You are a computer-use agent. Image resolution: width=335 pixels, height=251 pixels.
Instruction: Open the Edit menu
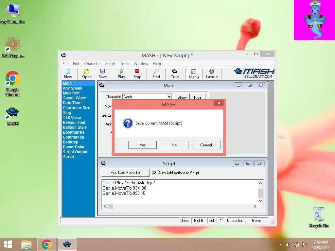(76, 64)
